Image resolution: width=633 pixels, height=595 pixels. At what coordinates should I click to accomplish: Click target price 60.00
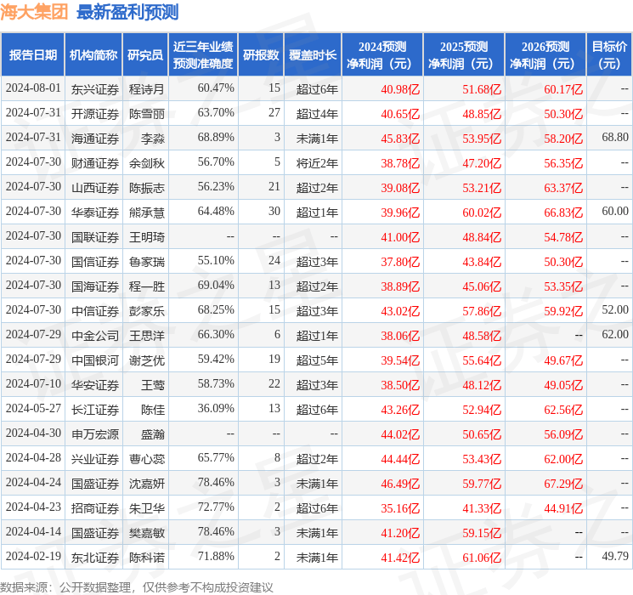point(615,212)
